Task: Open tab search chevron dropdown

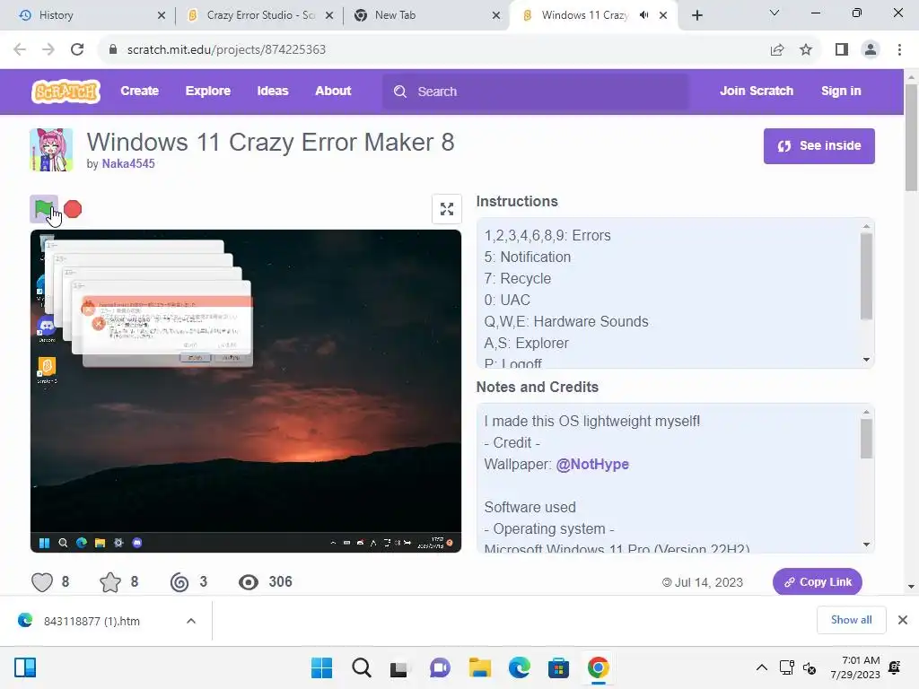Action: pyautogui.click(x=775, y=13)
